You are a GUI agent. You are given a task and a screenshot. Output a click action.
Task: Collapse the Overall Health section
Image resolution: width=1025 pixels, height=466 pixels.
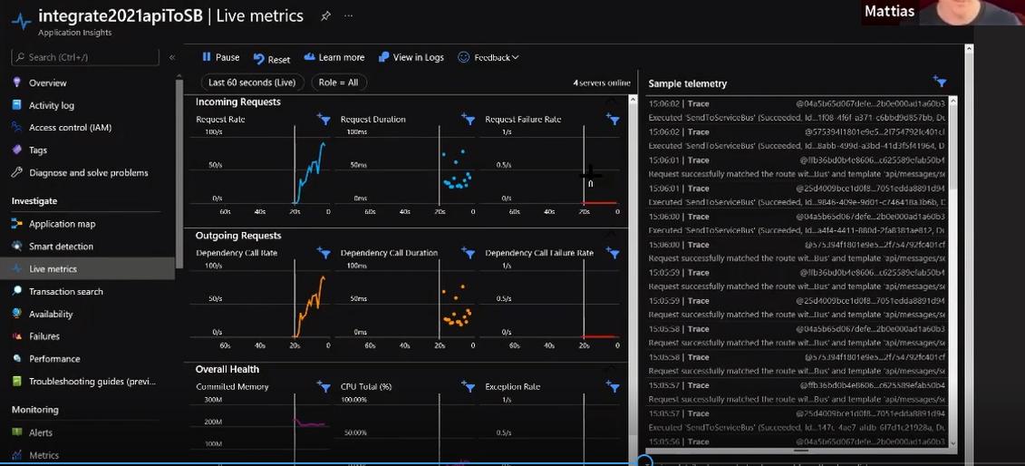pos(611,369)
